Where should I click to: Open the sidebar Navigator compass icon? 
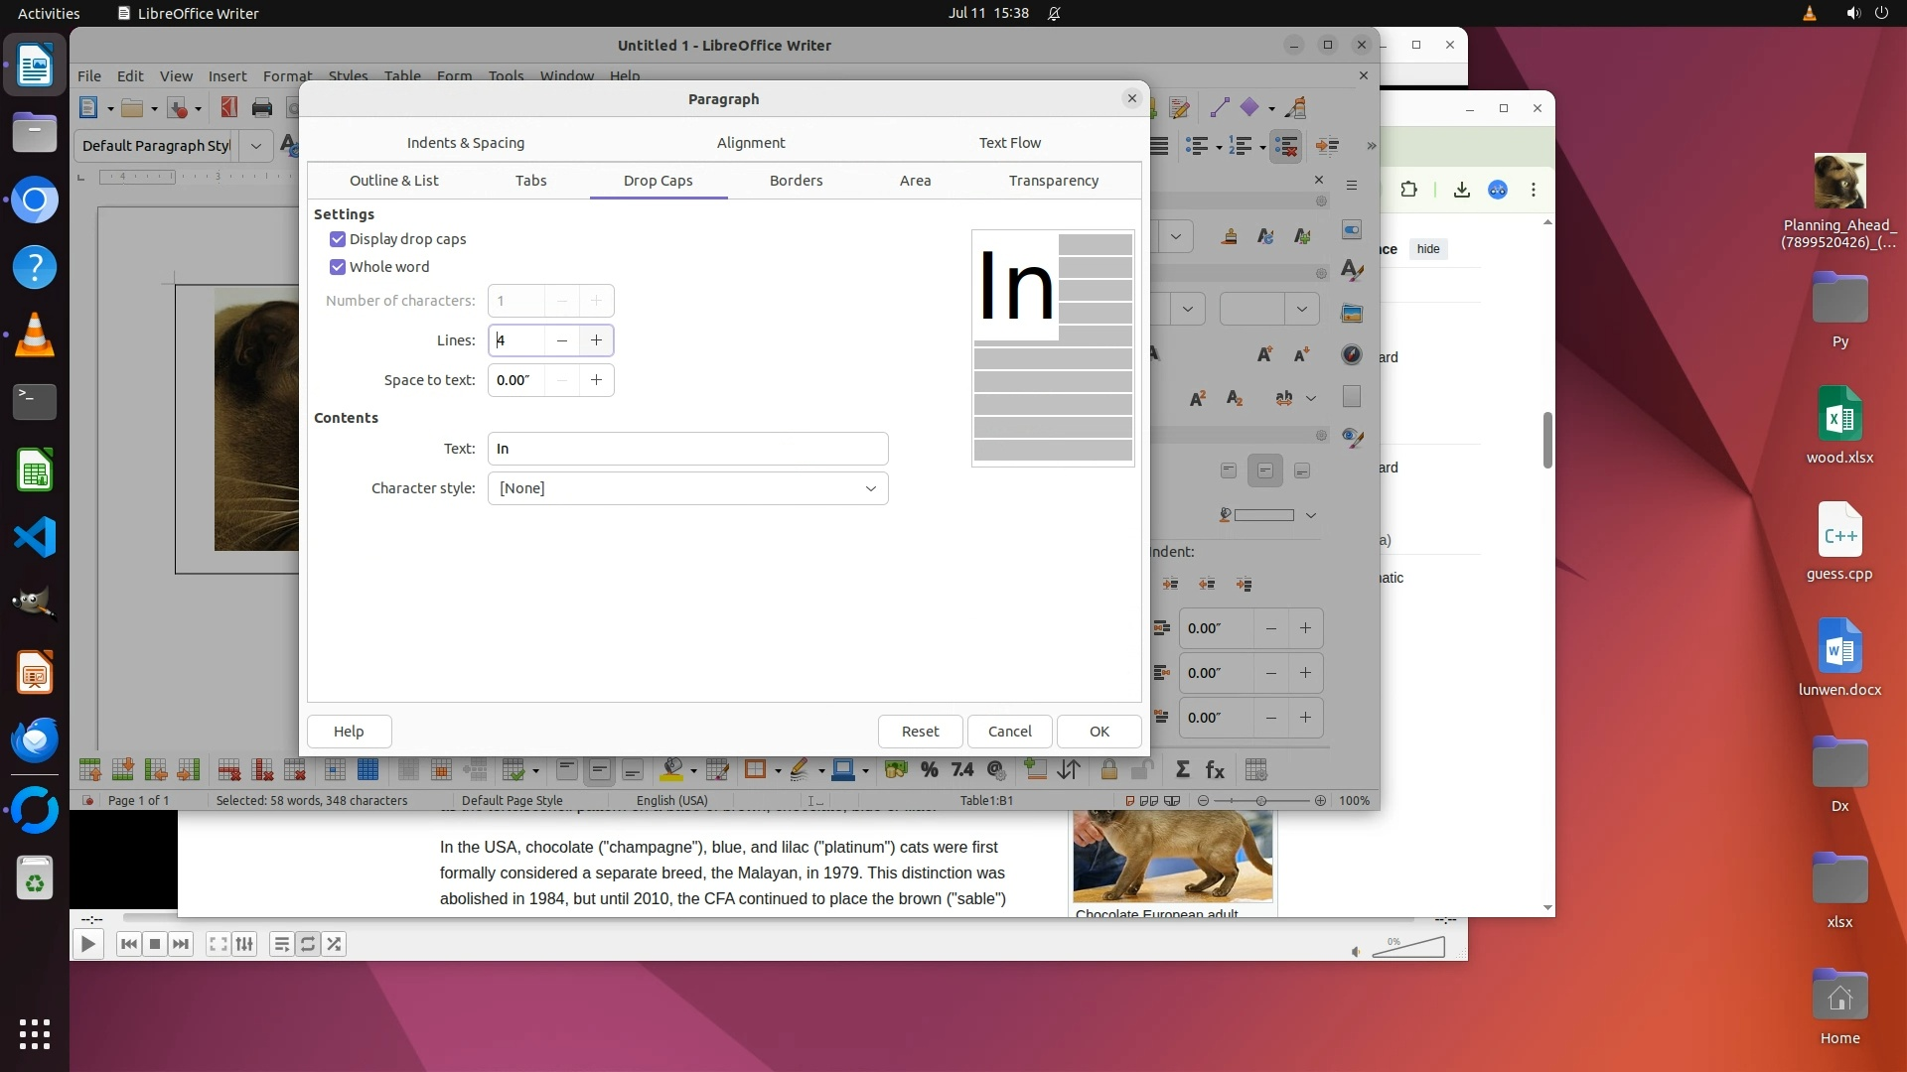click(1352, 355)
